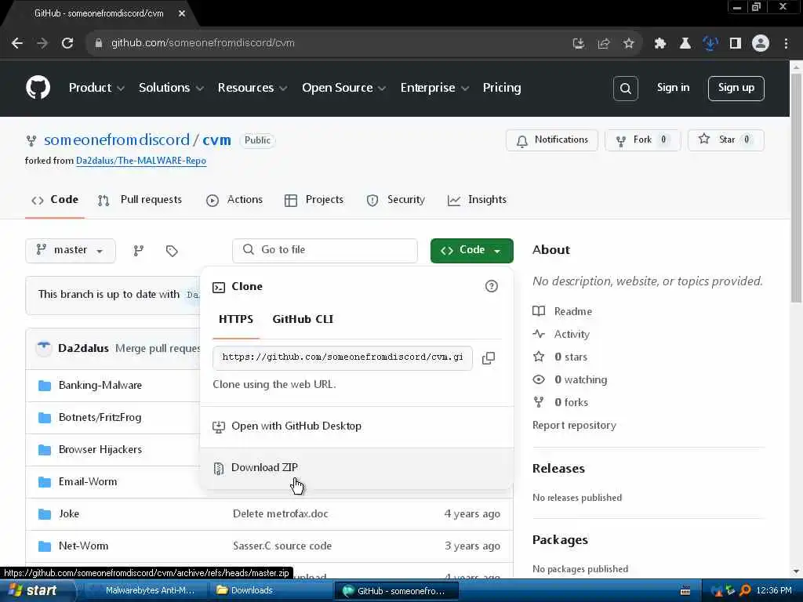Open the someonefromdiscord owner link
This screenshot has height=602, width=803.
click(117, 140)
